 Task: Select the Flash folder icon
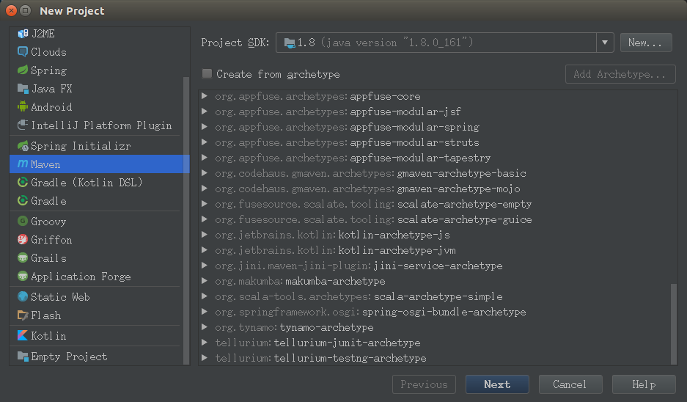(23, 315)
